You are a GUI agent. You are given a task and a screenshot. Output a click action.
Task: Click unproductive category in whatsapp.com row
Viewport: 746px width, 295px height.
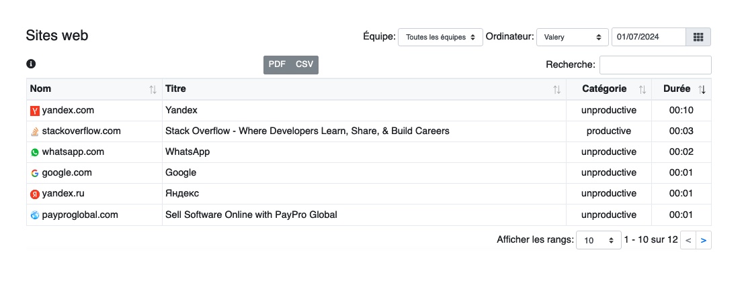608,152
